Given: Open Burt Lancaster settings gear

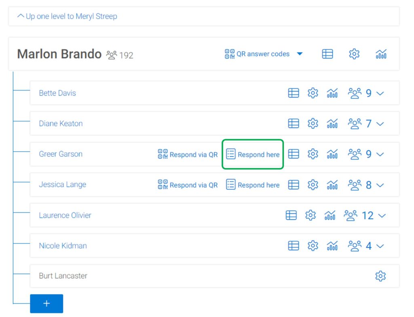Looking at the screenshot, I should click(380, 276).
